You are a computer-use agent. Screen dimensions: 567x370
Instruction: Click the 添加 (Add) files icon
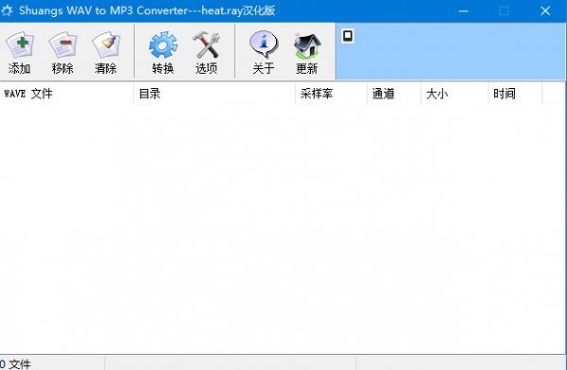click(20, 45)
